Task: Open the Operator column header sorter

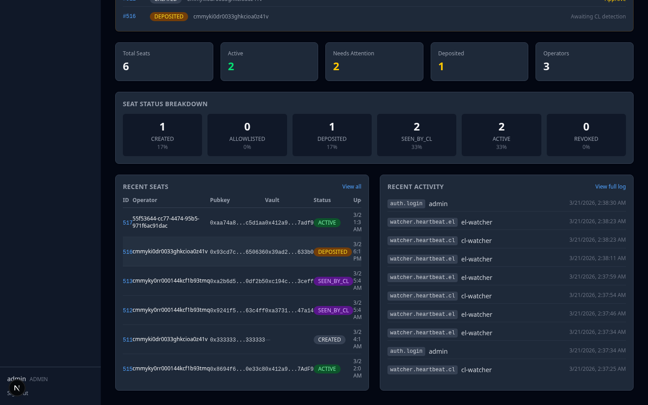Action: [145, 200]
